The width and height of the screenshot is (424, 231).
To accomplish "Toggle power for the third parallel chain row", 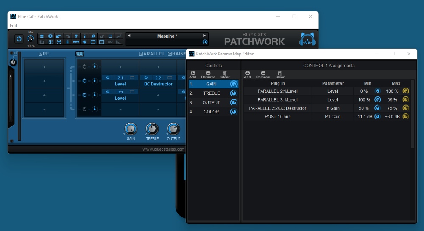I will click(85, 95).
